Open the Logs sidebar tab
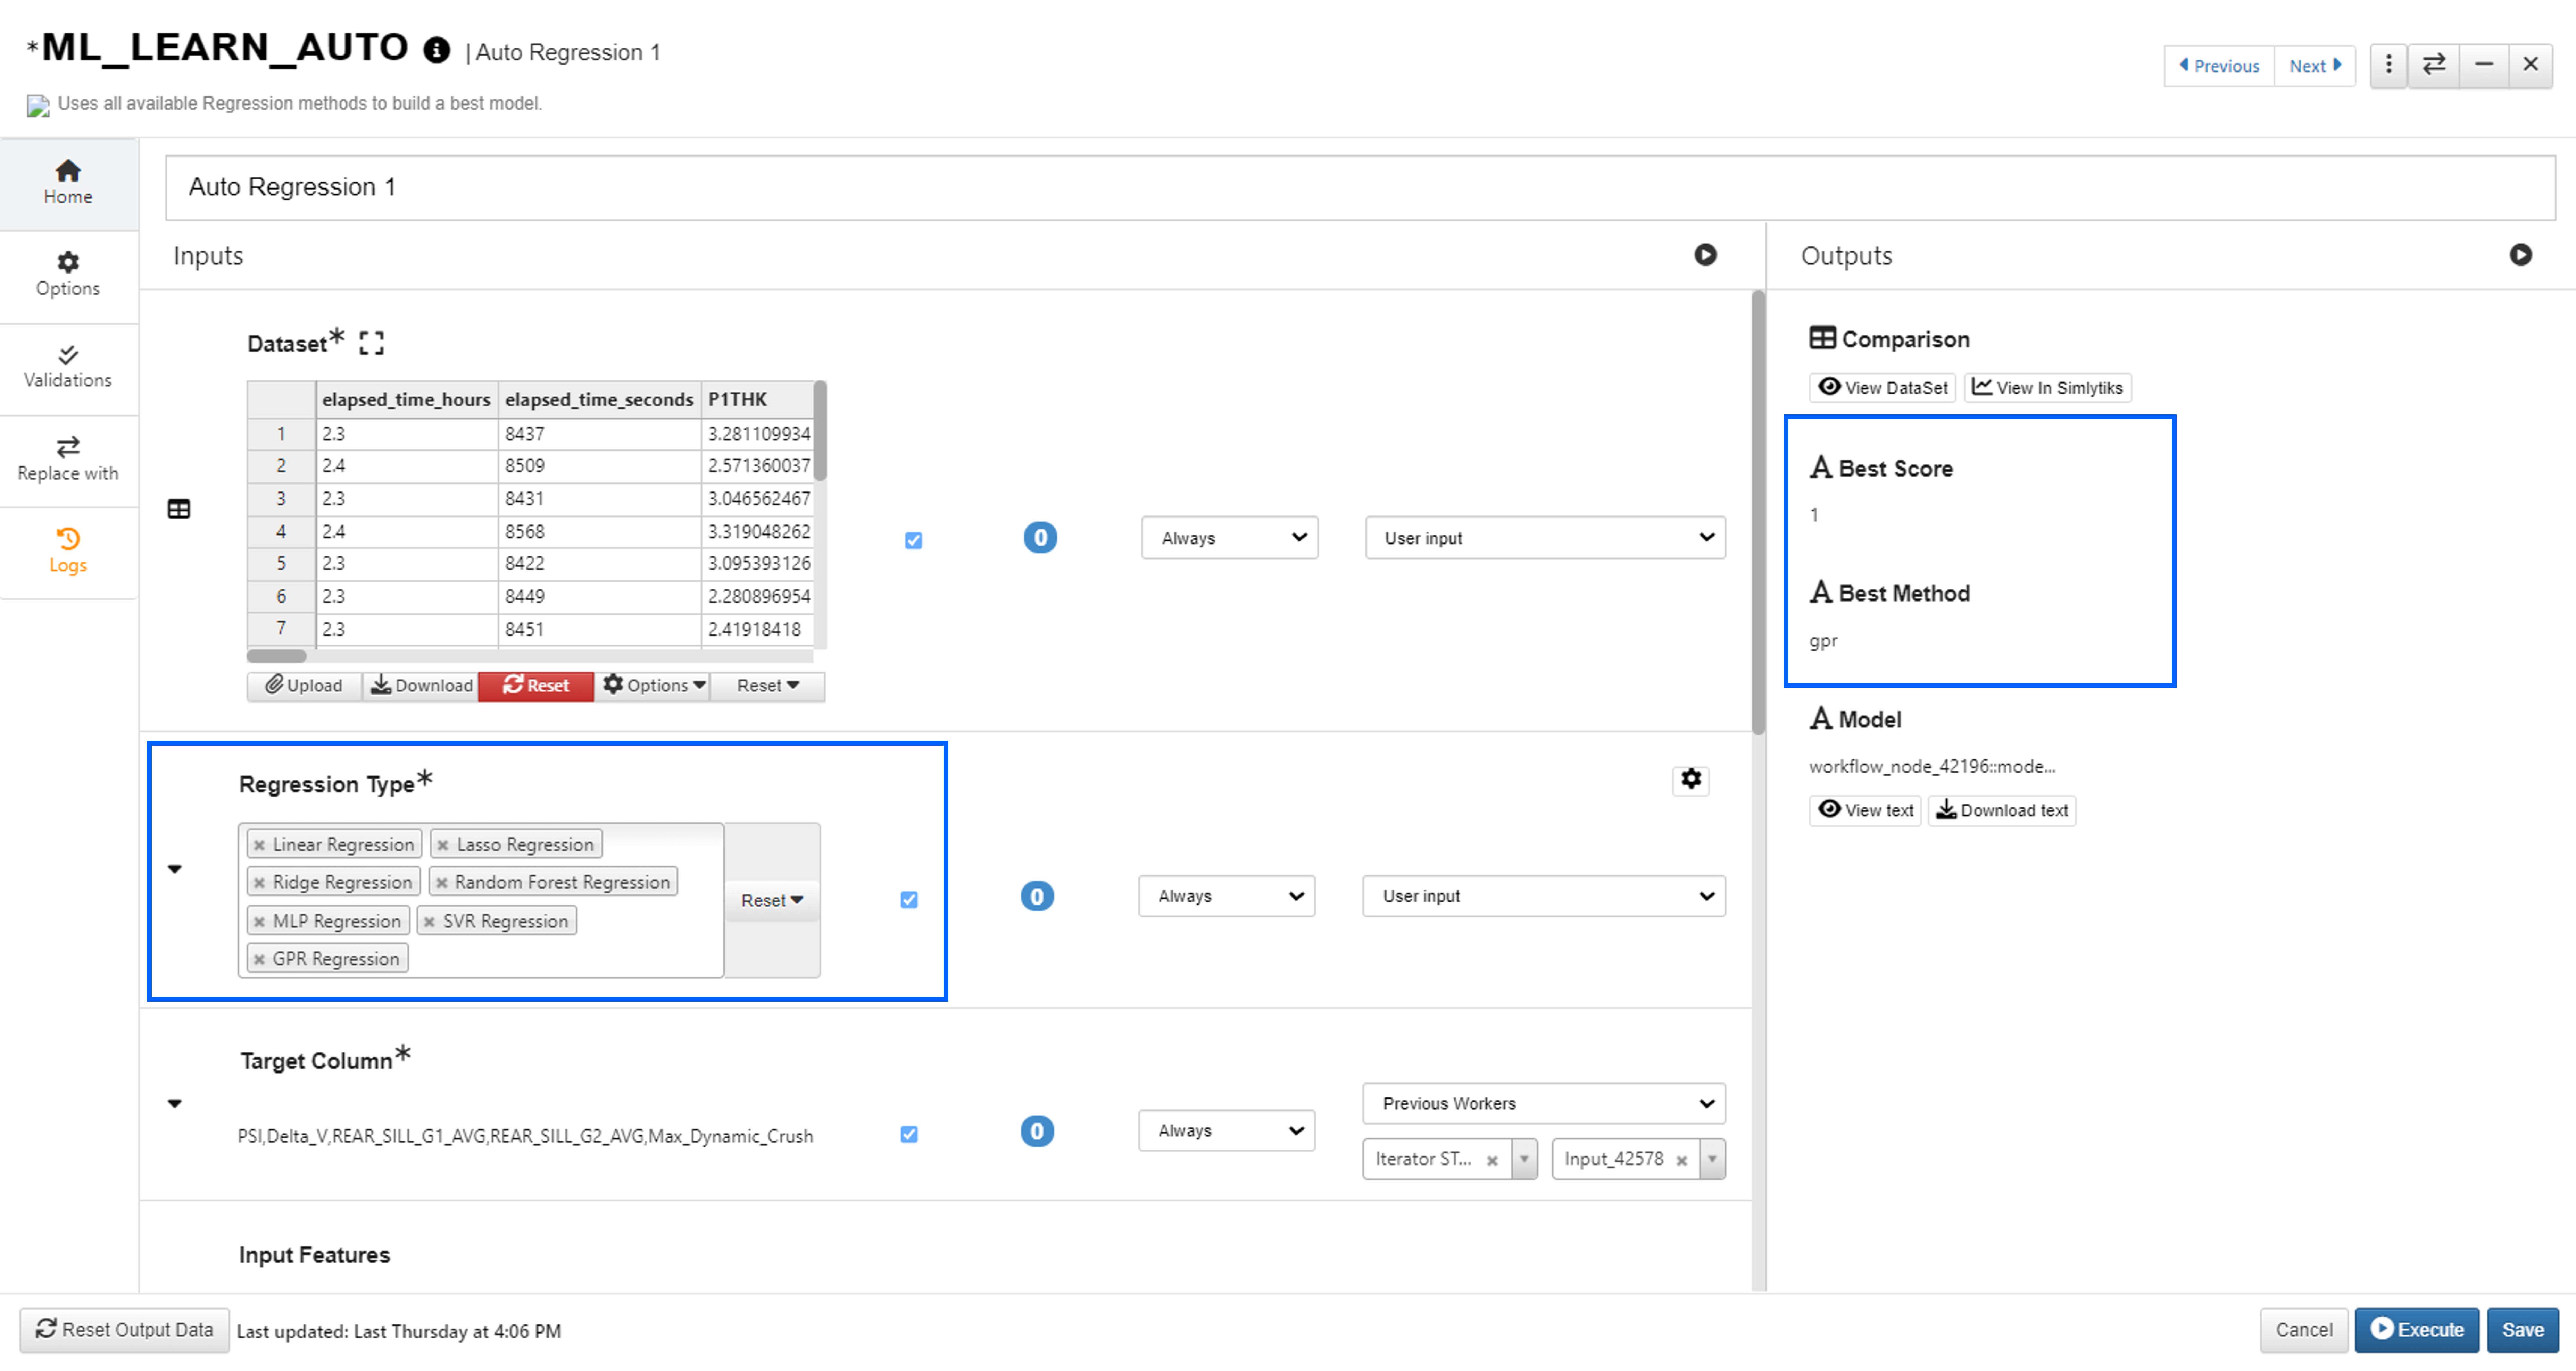Screen dimensions: 2576x1371 click(x=68, y=552)
